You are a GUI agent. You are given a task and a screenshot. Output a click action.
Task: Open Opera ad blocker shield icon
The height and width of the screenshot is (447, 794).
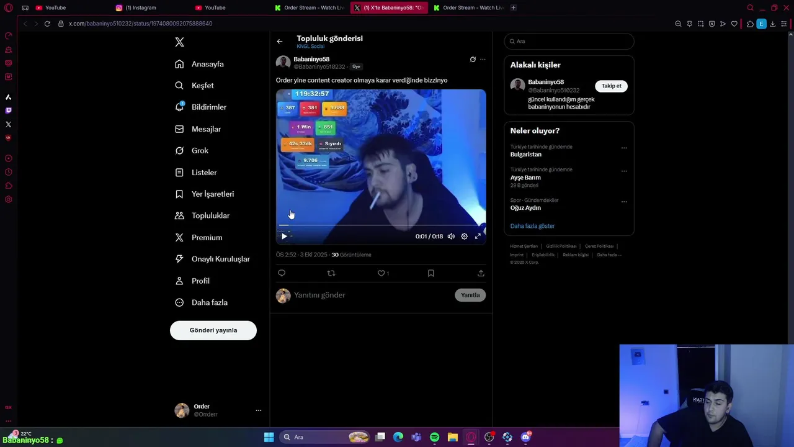click(x=711, y=24)
